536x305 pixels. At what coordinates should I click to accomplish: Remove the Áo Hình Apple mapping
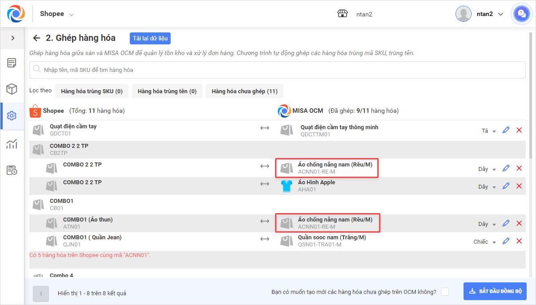519,186
